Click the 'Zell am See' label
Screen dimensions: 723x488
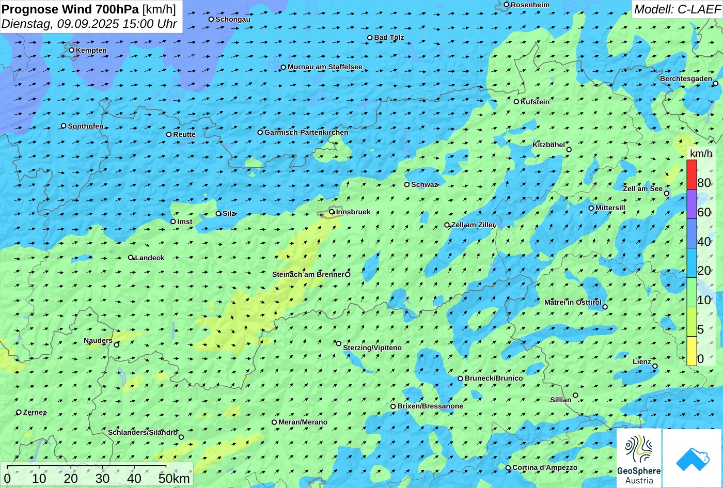coord(642,188)
